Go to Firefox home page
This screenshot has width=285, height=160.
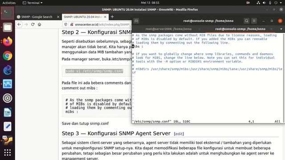(40, 24)
